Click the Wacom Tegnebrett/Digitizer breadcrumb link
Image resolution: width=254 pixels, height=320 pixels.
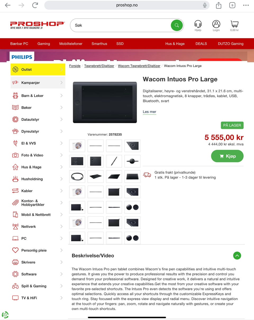pyautogui.click(x=139, y=66)
